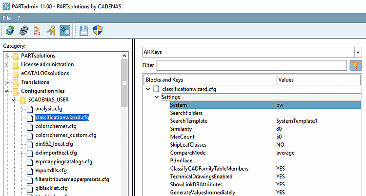Click the SCADENAS_USER folder icon
Image resolution: width=366 pixels, height=196 pixels.
pyautogui.click(x=22, y=100)
